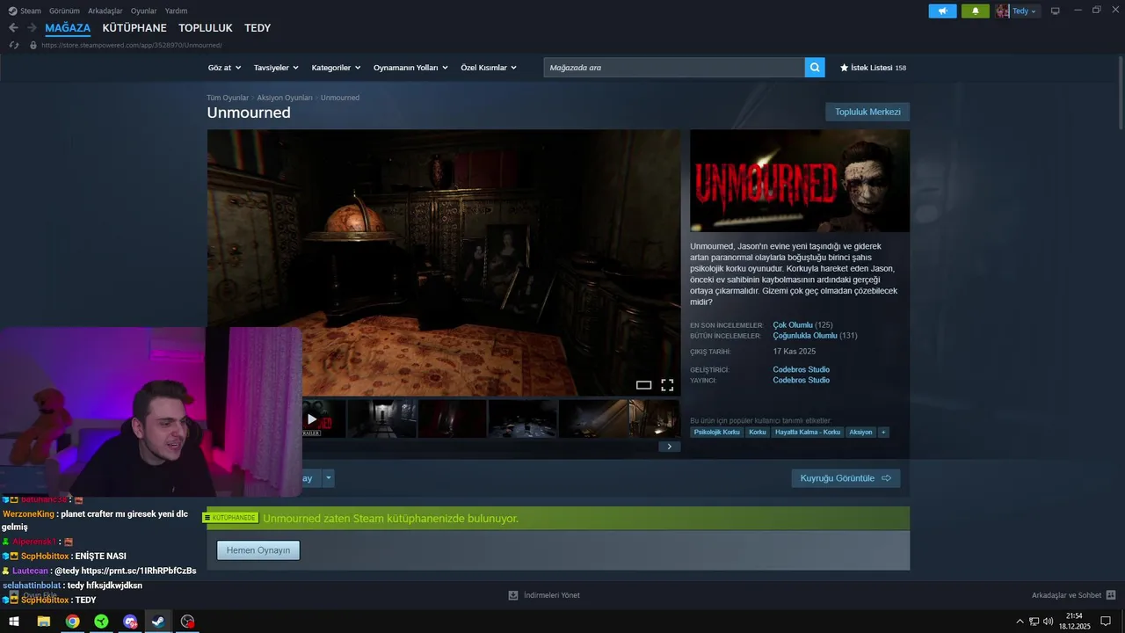
Task: Click the Tedy profile avatar picture
Action: 1003,11
